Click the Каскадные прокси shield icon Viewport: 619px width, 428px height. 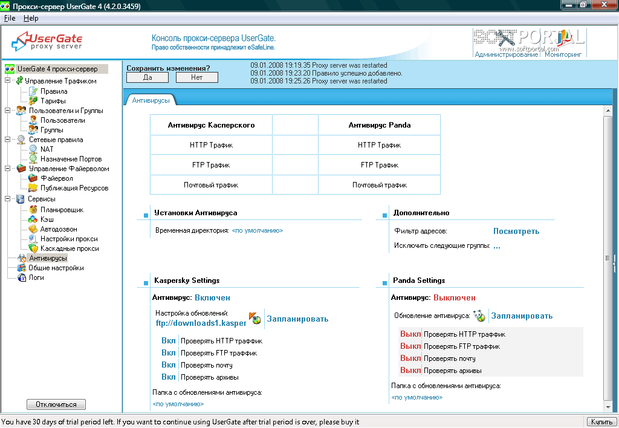coord(33,248)
